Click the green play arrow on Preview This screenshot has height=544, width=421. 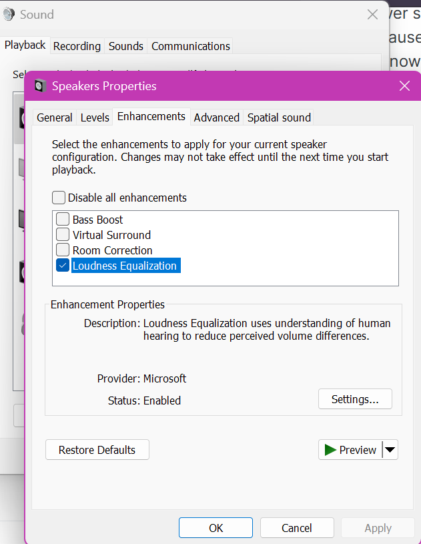[x=330, y=450]
